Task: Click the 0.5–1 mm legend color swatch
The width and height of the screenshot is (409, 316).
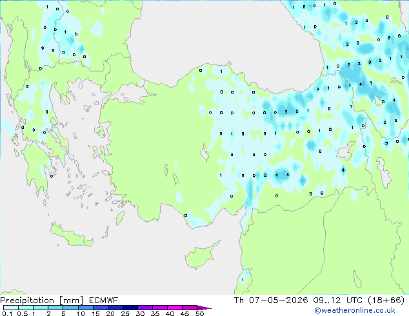Action: (x=26, y=308)
